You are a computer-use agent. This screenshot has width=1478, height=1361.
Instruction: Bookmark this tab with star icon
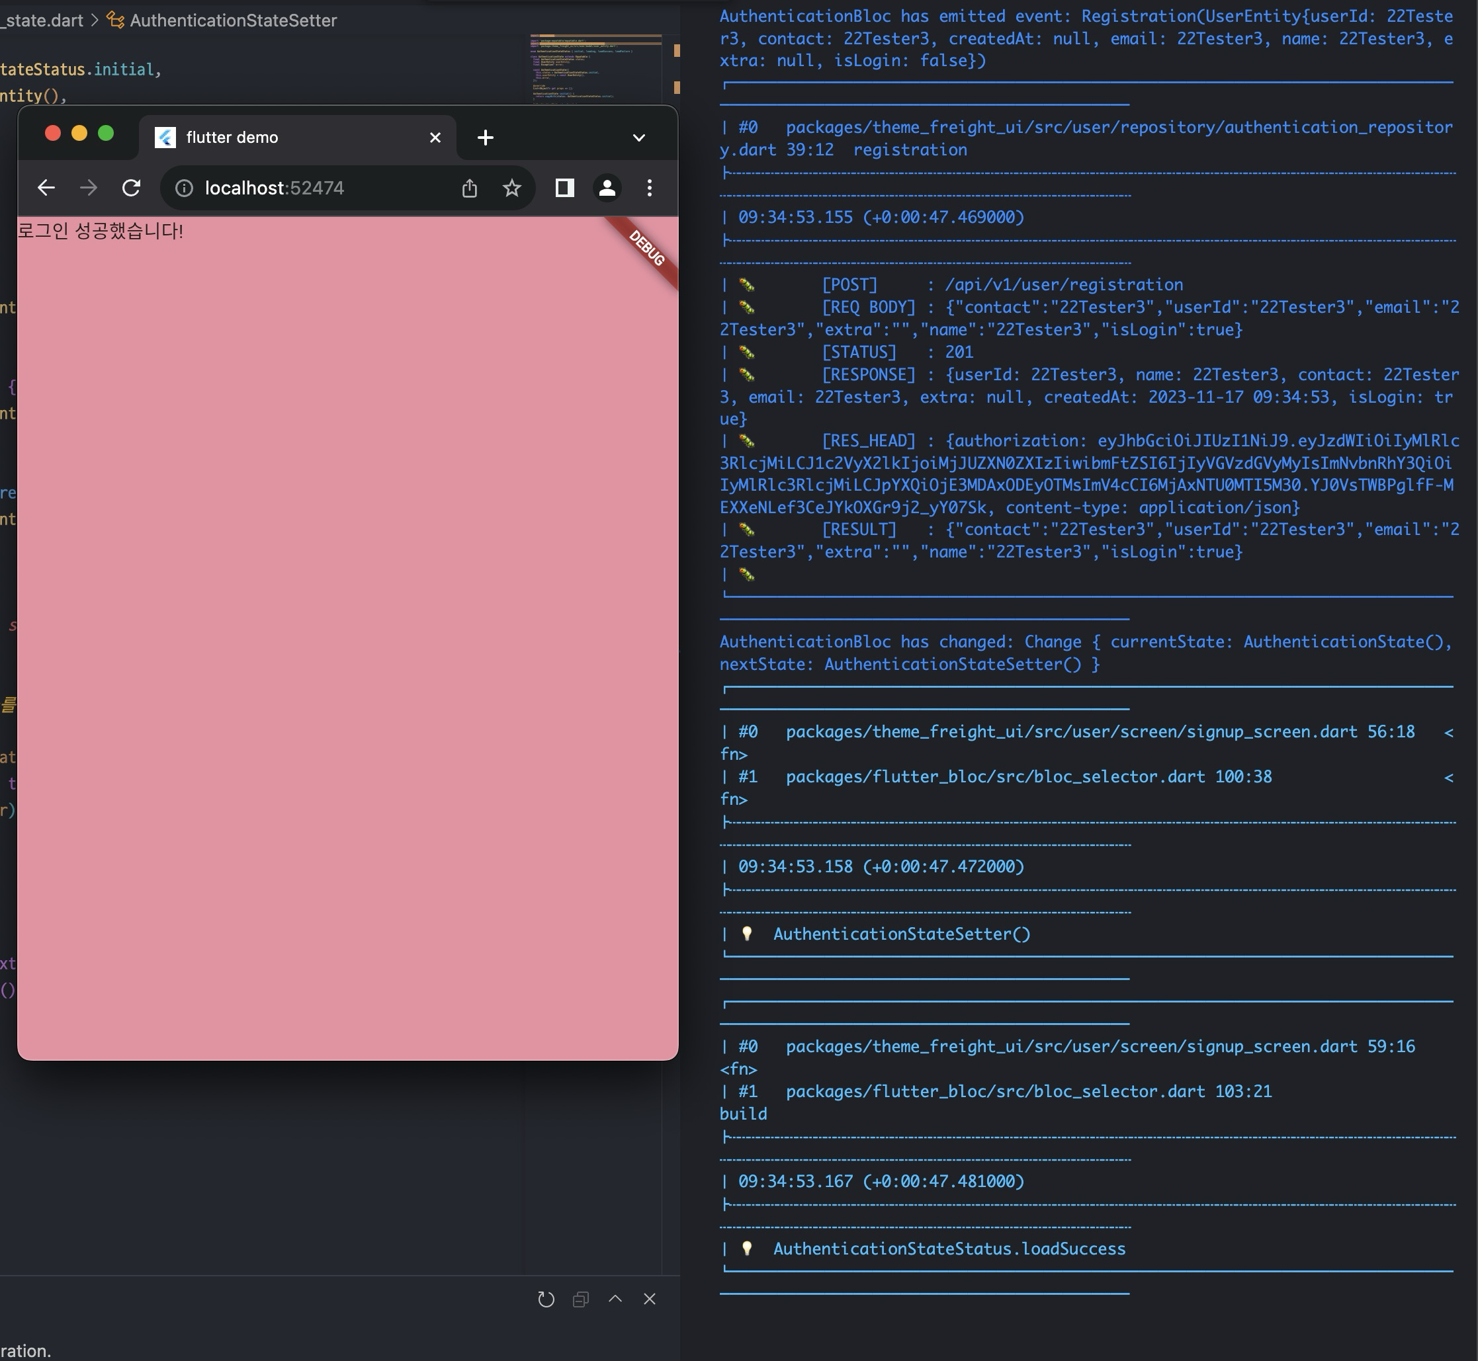coord(511,188)
